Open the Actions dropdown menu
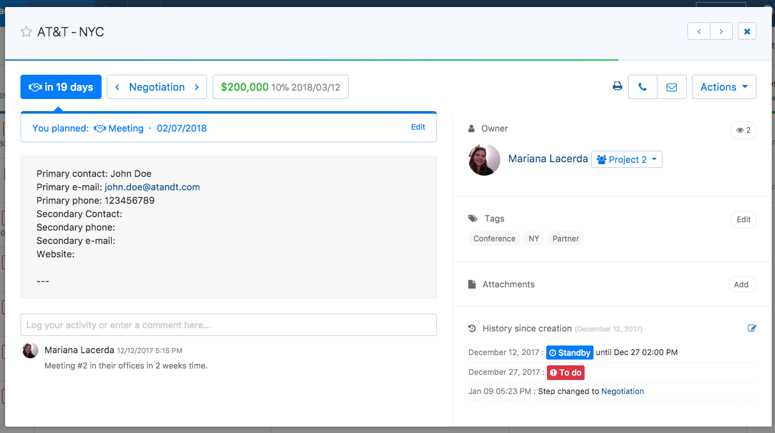The height and width of the screenshot is (433, 775). click(724, 87)
